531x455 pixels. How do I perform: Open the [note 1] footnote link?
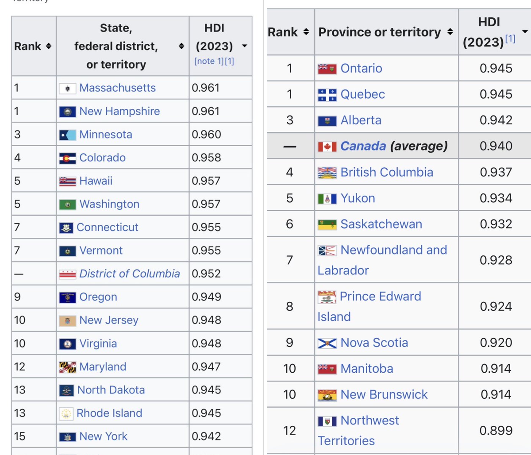coord(209,61)
